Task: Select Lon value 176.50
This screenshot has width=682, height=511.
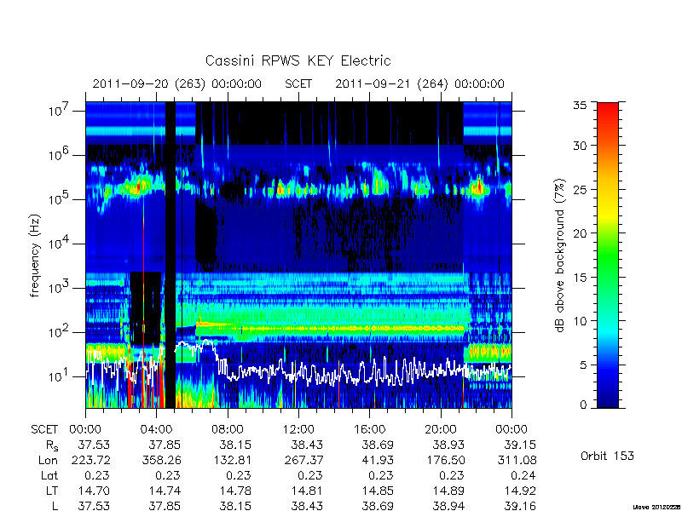Action: coord(446,460)
